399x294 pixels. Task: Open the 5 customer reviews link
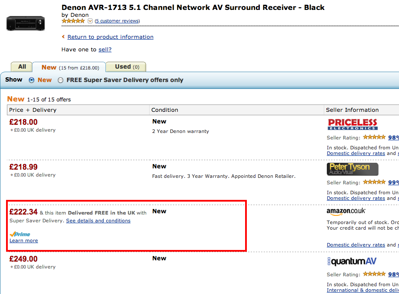(x=117, y=21)
